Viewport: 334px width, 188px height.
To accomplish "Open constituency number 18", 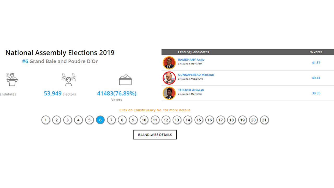I will (231, 120).
